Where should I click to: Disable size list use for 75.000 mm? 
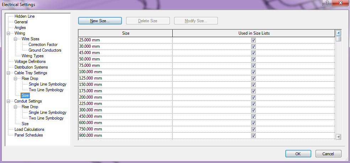point(253,65)
